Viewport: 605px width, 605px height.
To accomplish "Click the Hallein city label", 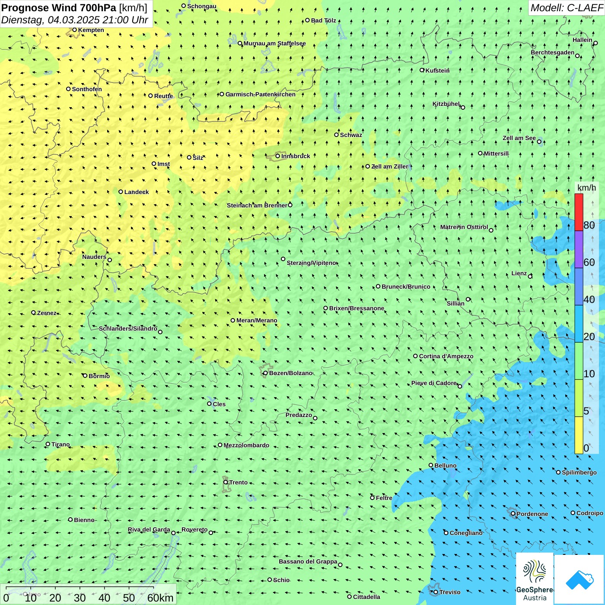I will [x=583, y=40].
